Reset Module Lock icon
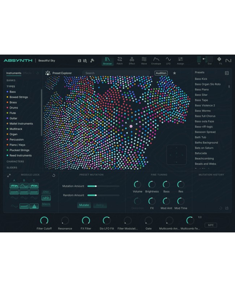 pos(54,175)
